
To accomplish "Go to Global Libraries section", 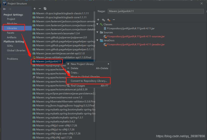I will pos(16,51).
